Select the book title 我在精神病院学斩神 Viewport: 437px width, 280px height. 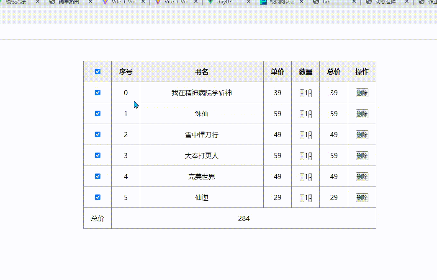pos(201,93)
